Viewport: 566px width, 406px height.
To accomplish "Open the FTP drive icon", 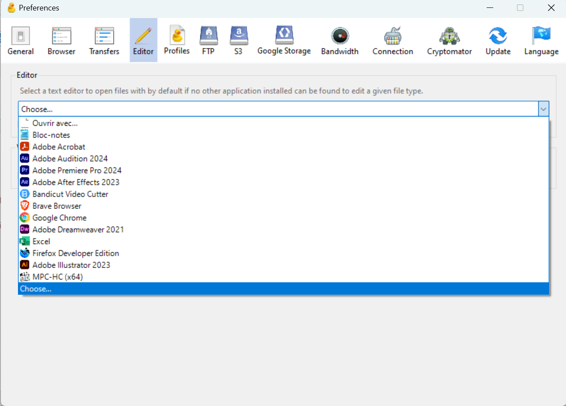I will pos(209,35).
